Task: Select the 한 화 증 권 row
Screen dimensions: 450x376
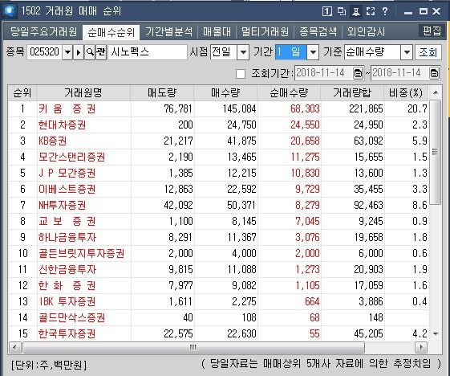Action: point(218,286)
